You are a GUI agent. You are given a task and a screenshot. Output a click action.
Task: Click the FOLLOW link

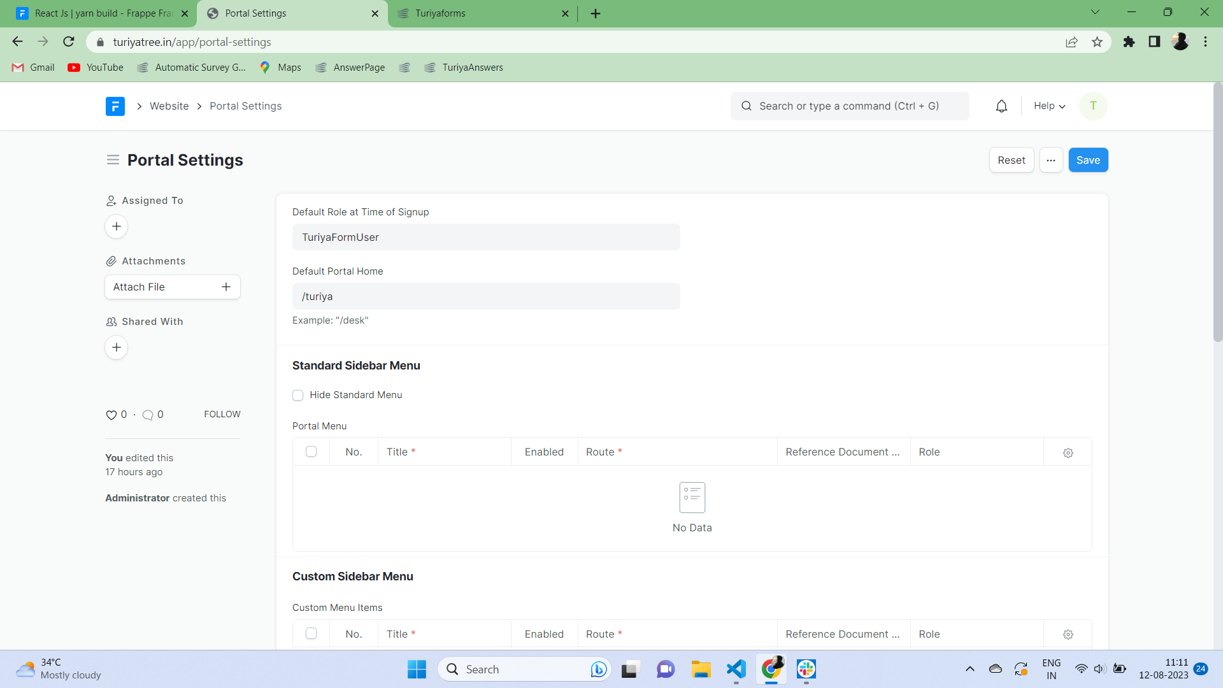222,415
